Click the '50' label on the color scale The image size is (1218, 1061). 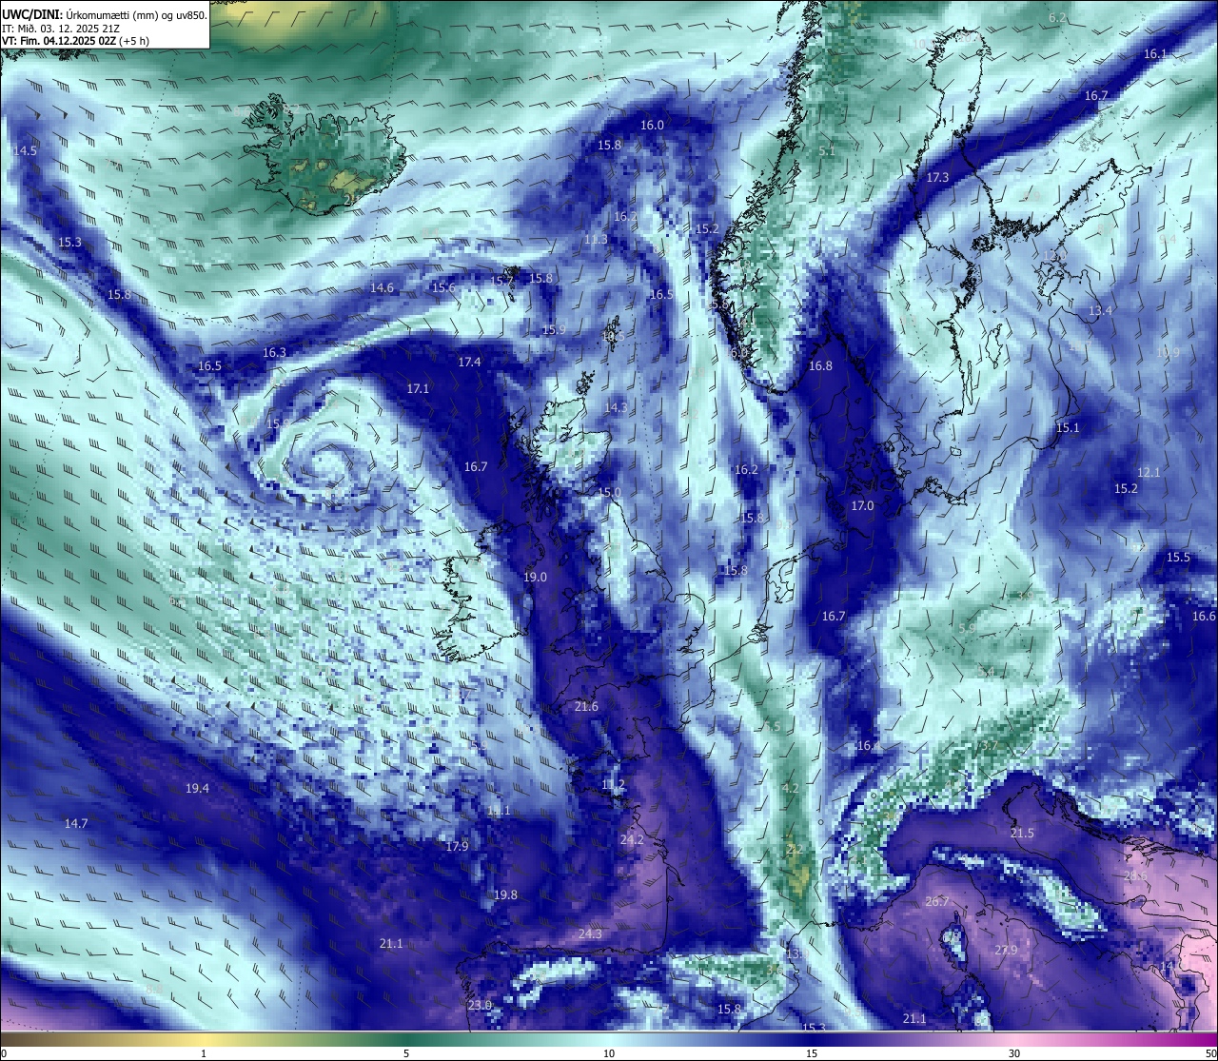pyautogui.click(x=1210, y=1053)
